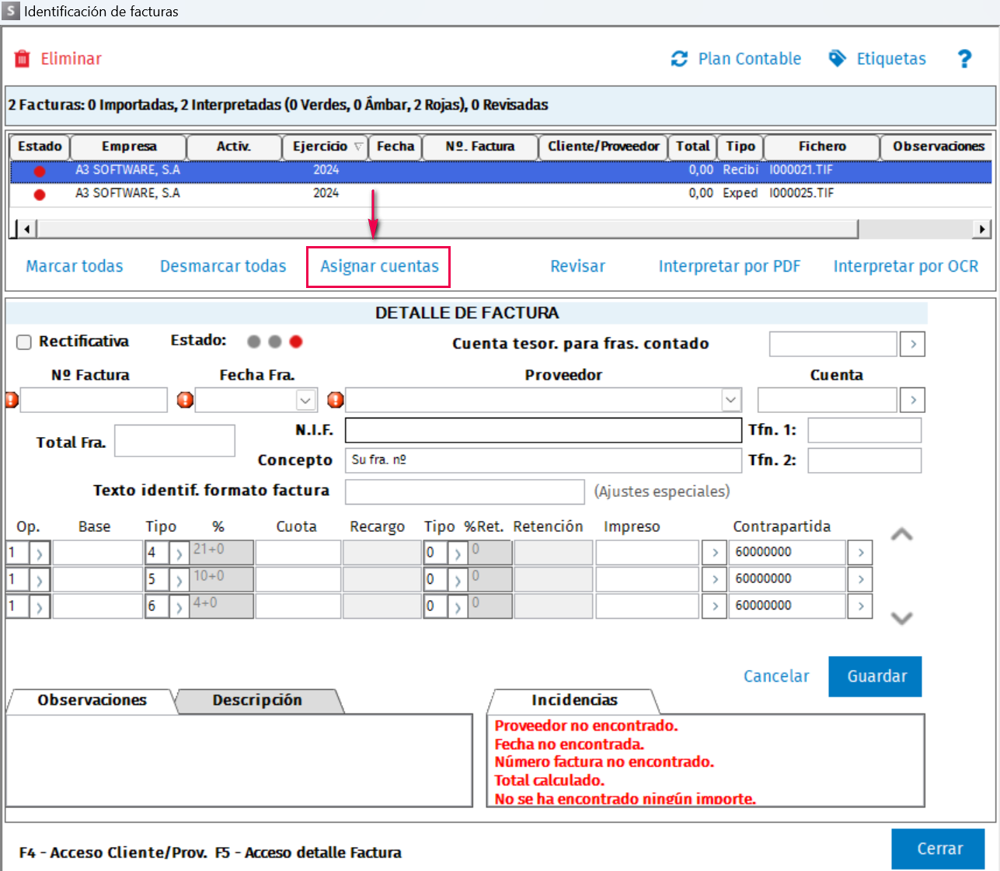Expand the Fecha Fra. date dropdown
The image size is (1000, 871).
(306, 401)
